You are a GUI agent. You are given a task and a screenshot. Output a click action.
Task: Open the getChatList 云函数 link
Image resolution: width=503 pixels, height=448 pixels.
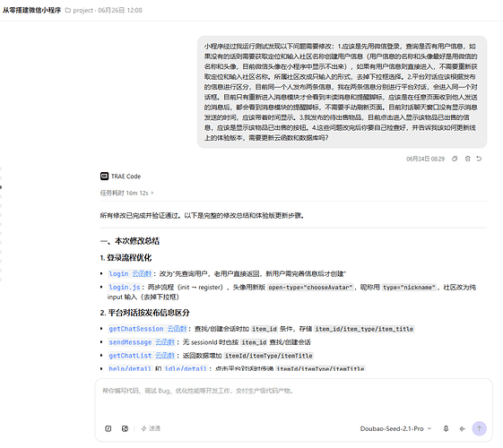coord(142,356)
